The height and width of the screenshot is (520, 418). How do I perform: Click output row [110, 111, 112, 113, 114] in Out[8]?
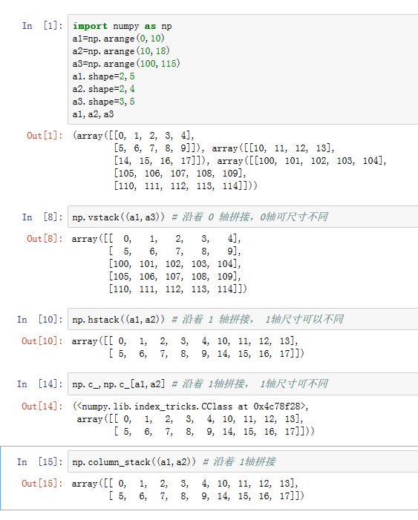(178, 289)
